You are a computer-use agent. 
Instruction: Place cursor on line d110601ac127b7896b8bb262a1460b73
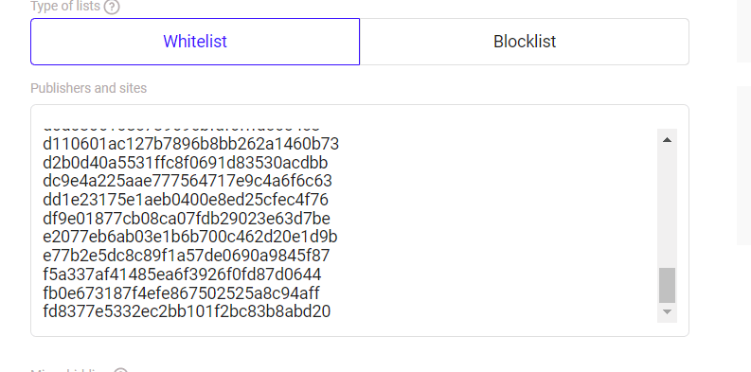point(190,144)
